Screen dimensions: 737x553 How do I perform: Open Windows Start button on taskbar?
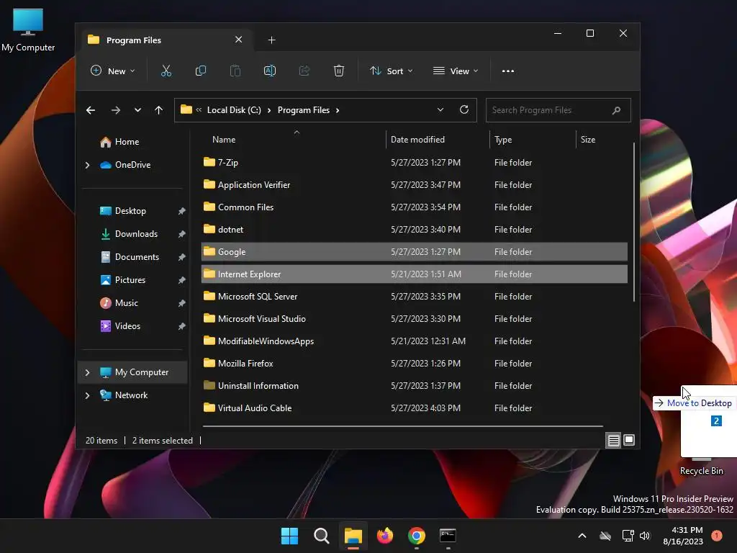[x=289, y=536]
